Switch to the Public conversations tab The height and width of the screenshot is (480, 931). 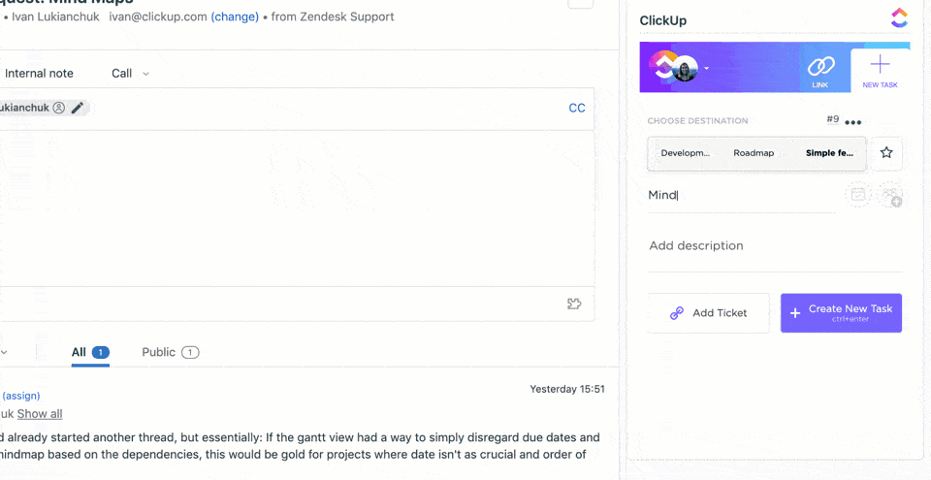coord(170,352)
